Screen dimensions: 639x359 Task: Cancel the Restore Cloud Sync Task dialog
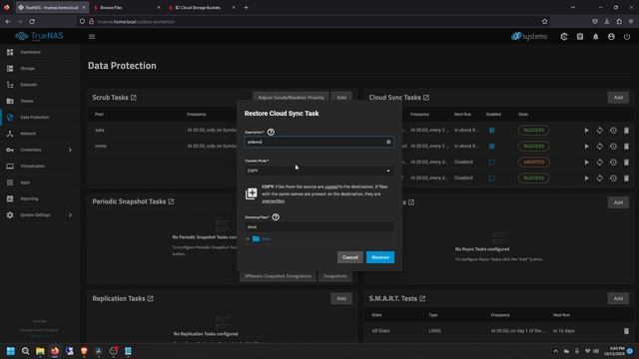click(x=350, y=257)
